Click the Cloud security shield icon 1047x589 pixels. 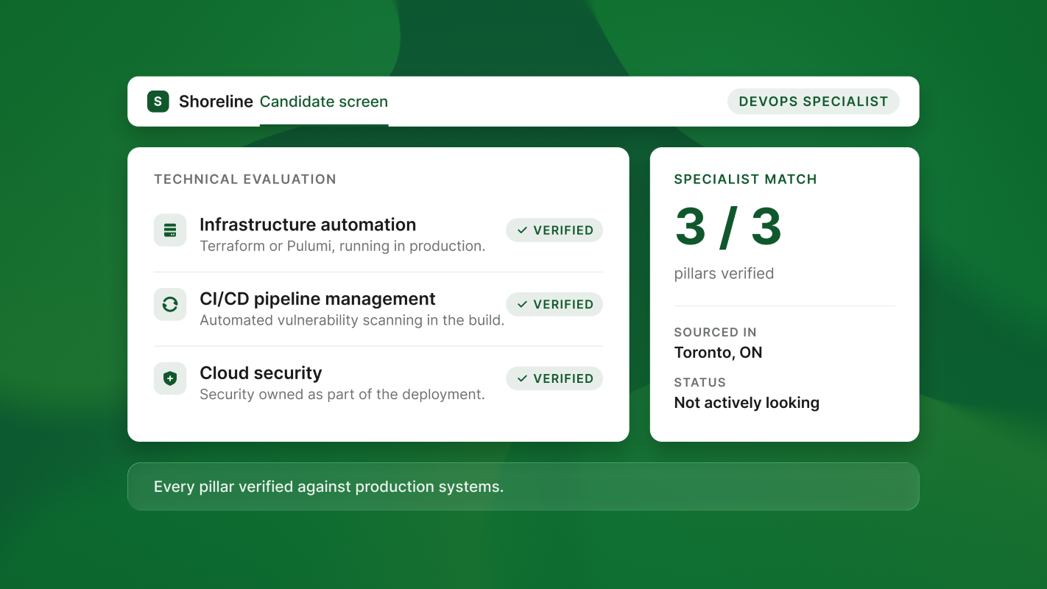coord(170,378)
